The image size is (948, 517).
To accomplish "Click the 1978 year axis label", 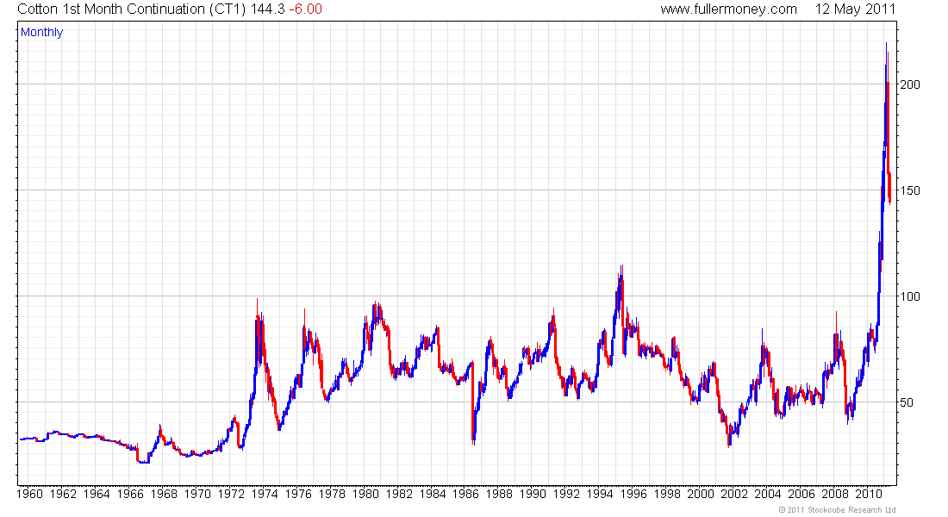I will (x=332, y=494).
